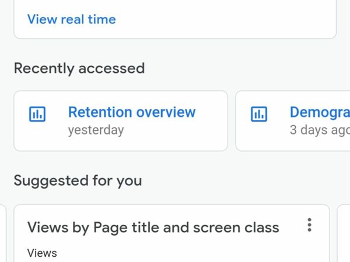Image resolution: width=350 pixels, height=262 pixels.
Task: Click empty space right of Recently accessed heading
Action: click(x=245, y=68)
